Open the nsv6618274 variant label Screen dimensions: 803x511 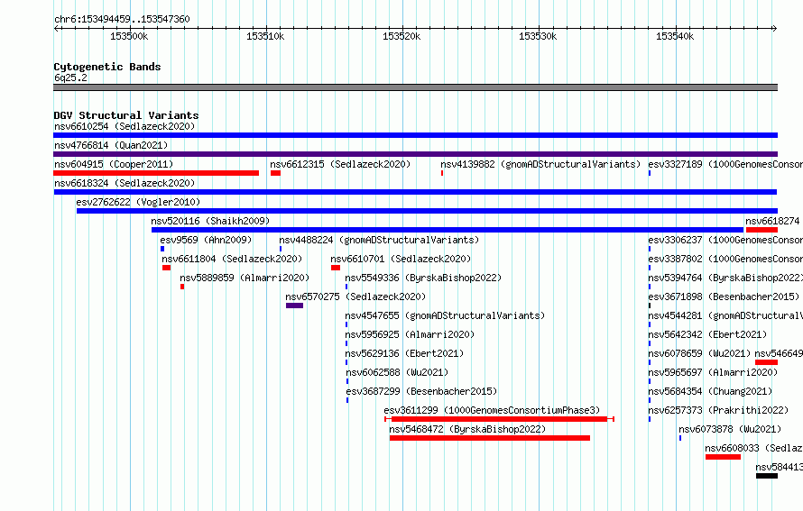pos(772,221)
